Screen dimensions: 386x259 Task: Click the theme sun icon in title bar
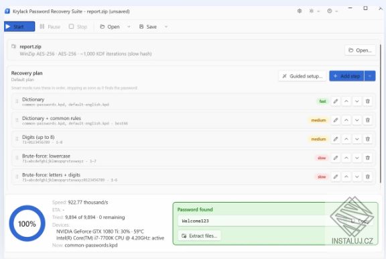pos(312,11)
